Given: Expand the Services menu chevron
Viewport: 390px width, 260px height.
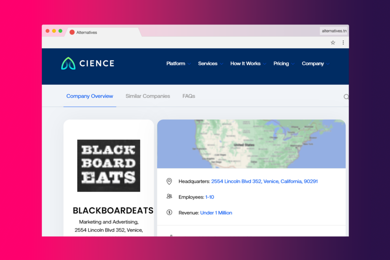Looking at the screenshot, I should [222, 64].
